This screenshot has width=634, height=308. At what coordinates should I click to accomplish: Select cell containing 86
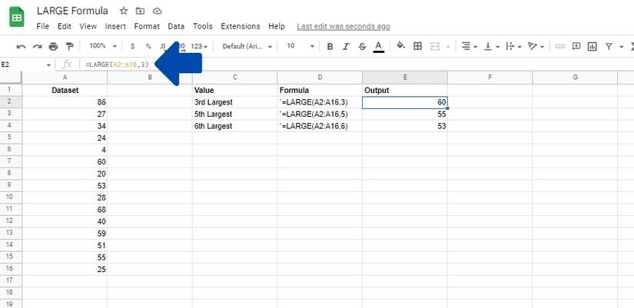coord(65,102)
